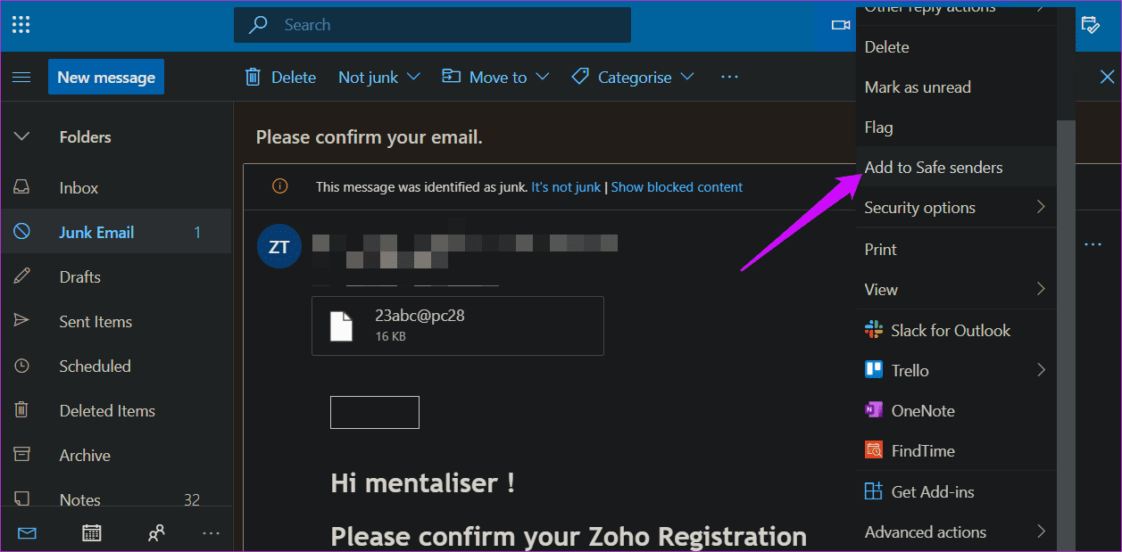This screenshot has height=552, width=1122.
Task: Expand the Not junk dropdown arrow
Action: pyautogui.click(x=413, y=77)
